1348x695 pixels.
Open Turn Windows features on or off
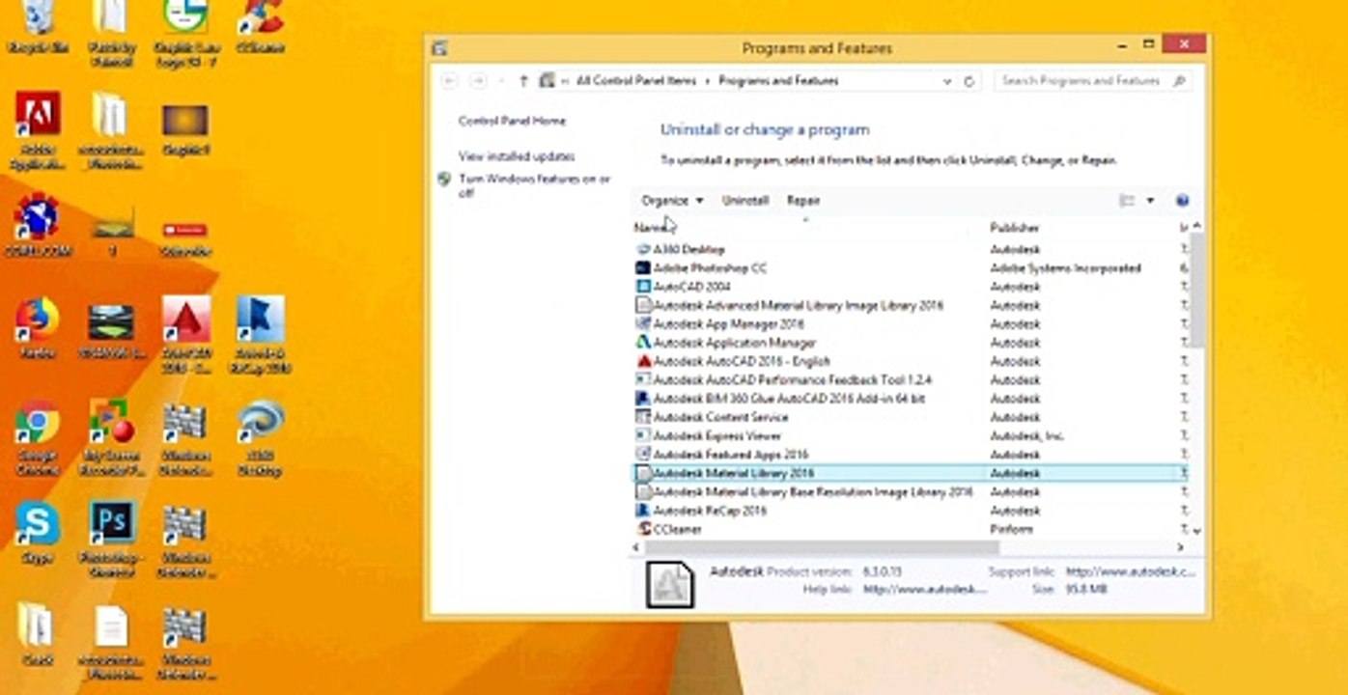pyautogui.click(x=534, y=186)
